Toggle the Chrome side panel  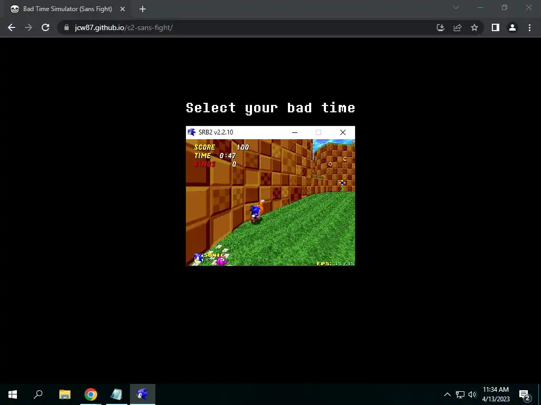(x=496, y=27)
